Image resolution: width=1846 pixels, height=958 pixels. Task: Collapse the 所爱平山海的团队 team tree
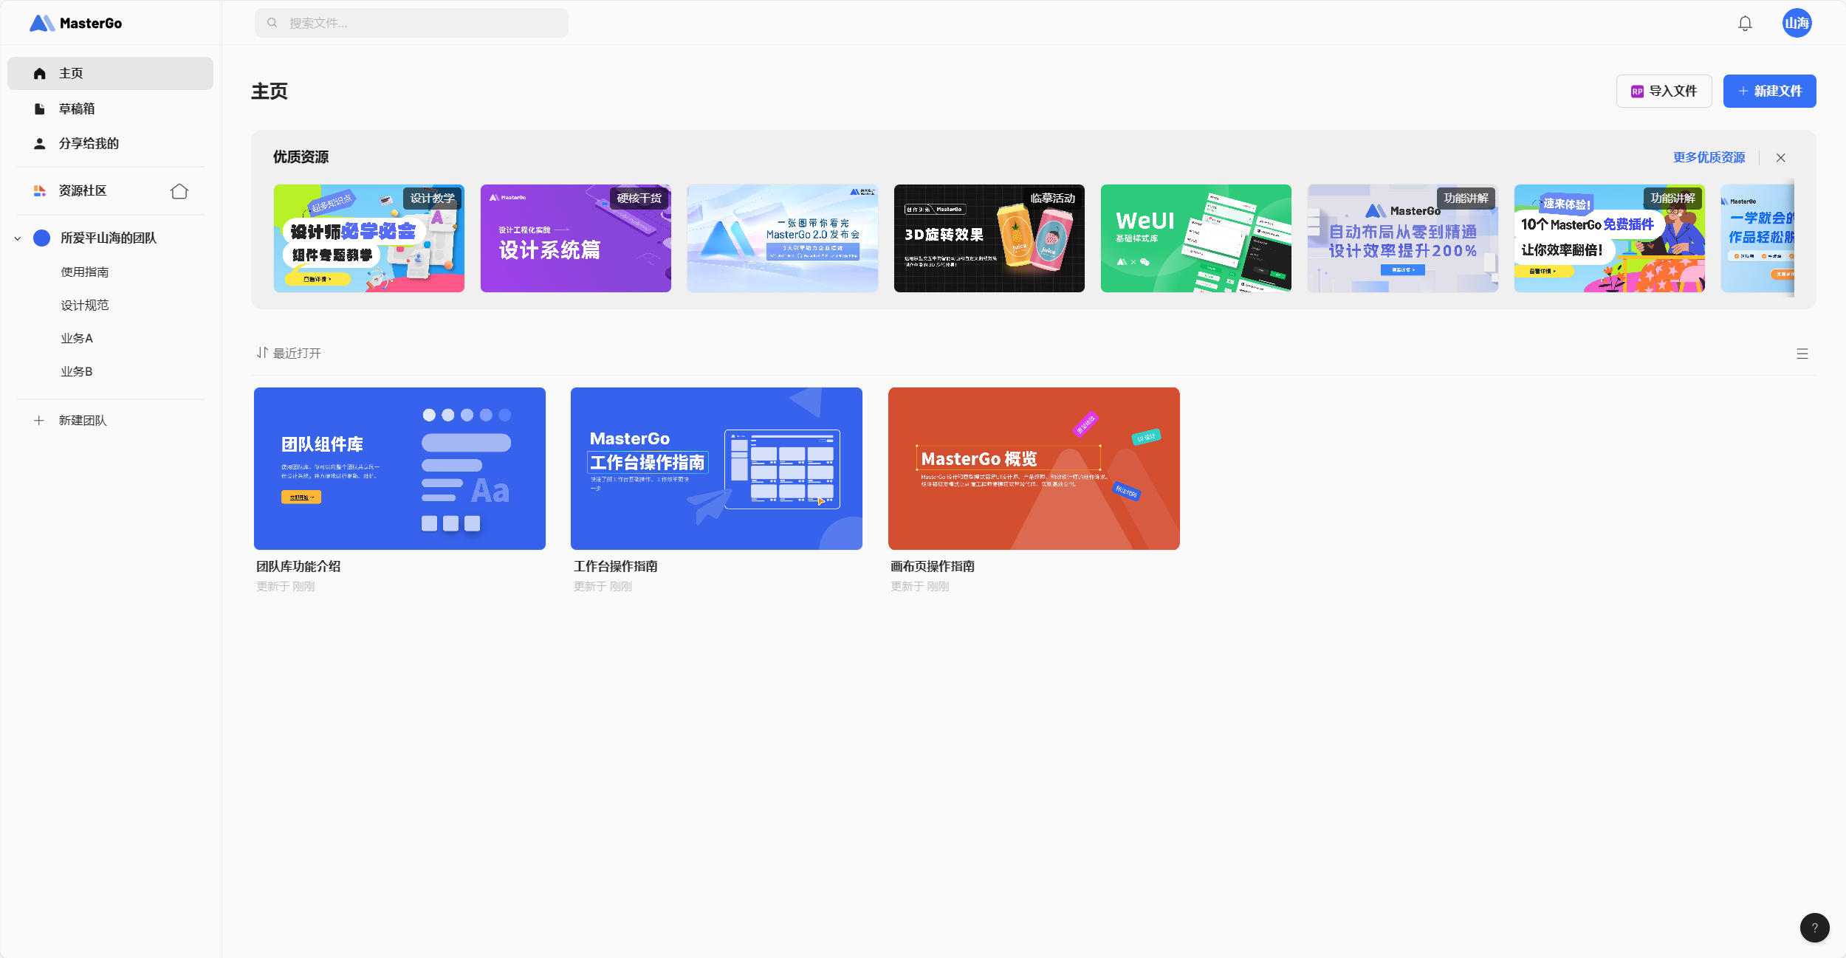[x=18, y=238]
